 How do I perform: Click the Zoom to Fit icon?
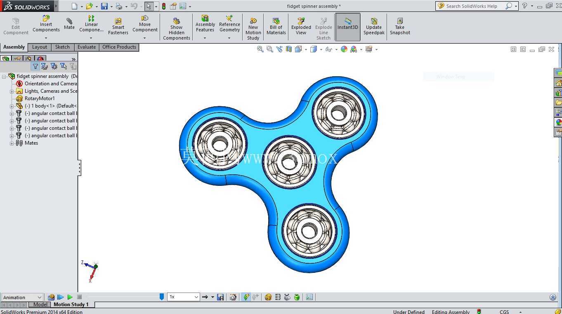pos(260,49)
